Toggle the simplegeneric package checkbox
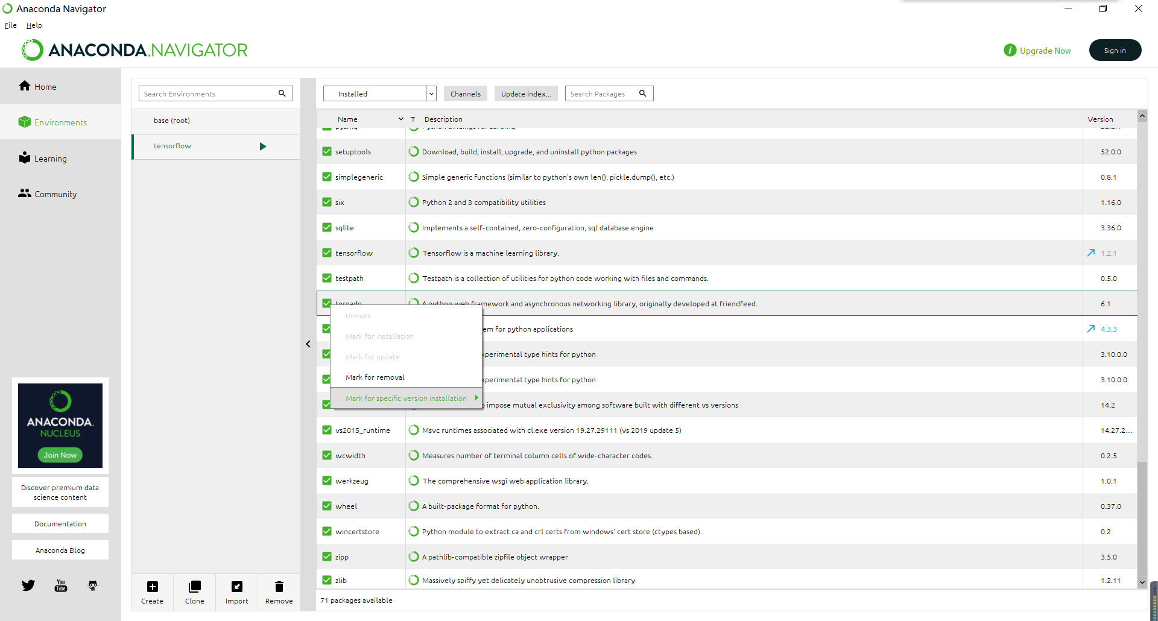Image resolution: width=1158 pixels, height=621 pixels. pos(327,177)
